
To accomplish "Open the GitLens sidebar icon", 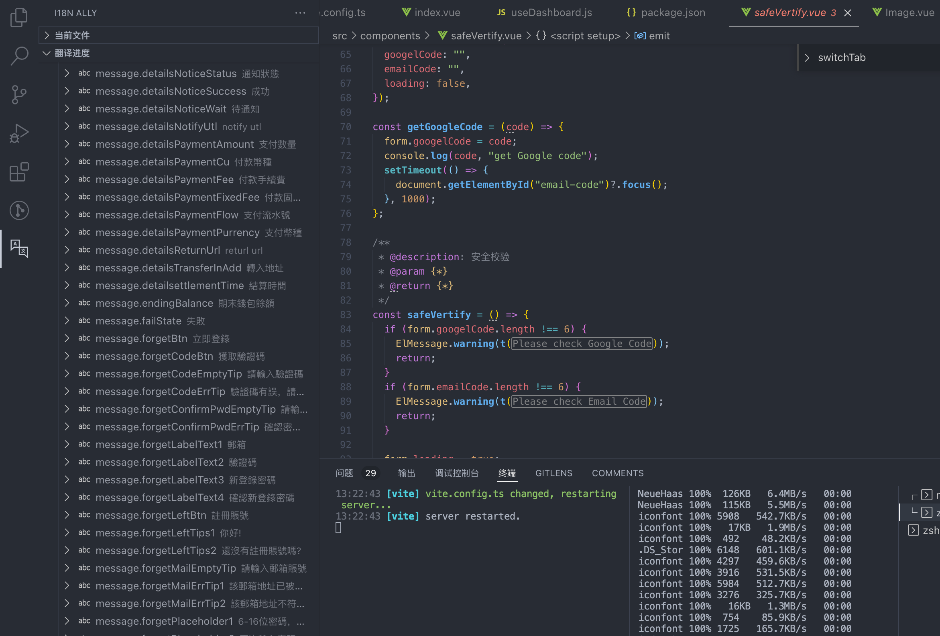I will tap(18, 210).
